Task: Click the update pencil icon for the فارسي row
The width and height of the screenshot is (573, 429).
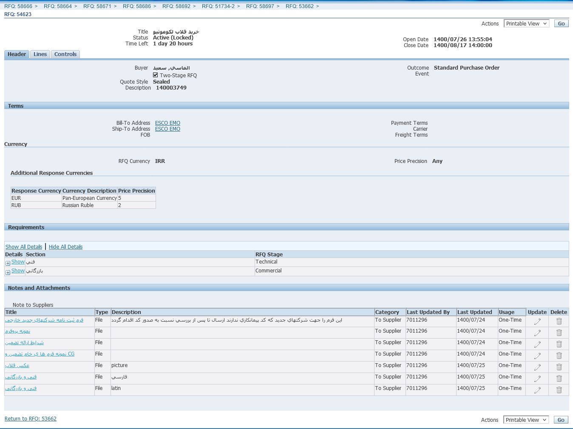Action: [x=537, y=379]
